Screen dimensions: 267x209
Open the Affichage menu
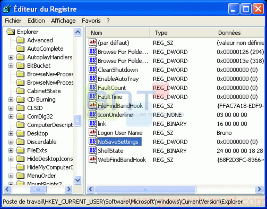pos(63,21)
